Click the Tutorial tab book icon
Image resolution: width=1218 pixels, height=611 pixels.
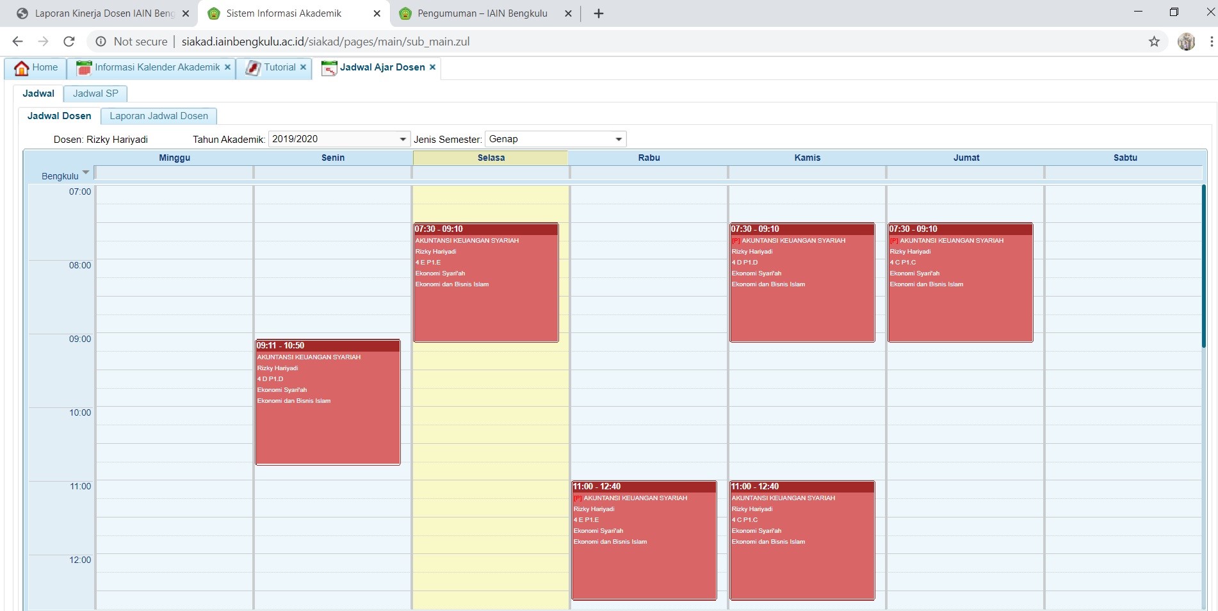coord(253,68)
